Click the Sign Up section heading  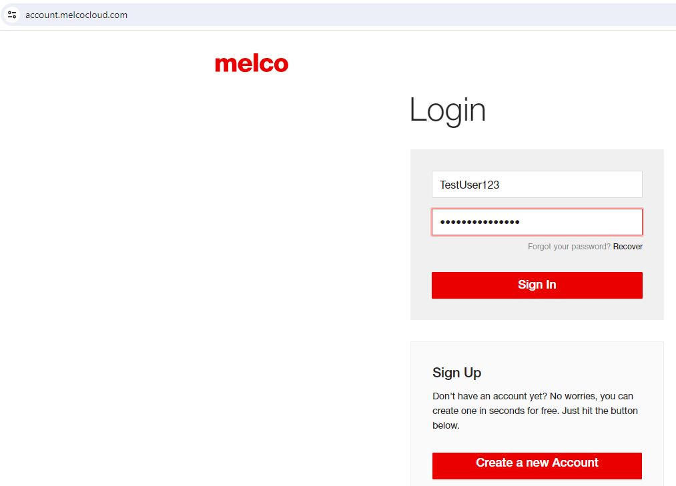coord(456,373)
